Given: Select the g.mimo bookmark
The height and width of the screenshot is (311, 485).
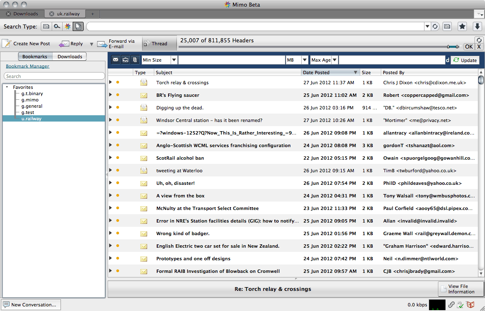Looking at the screenshot, I should [x=30, y=100].
